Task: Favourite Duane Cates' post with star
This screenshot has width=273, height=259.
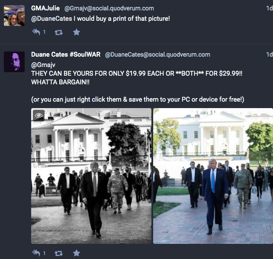Action: (x=77, y=253)
